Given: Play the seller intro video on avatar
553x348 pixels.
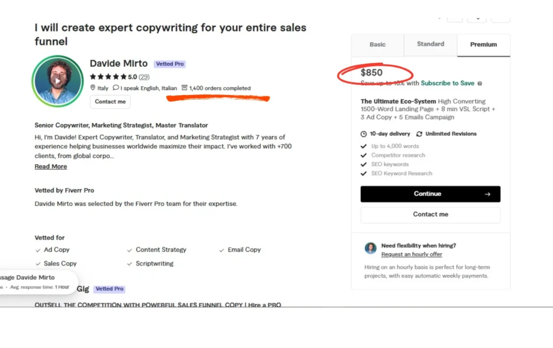Looking at the screenshot, I should click(57, 81).
